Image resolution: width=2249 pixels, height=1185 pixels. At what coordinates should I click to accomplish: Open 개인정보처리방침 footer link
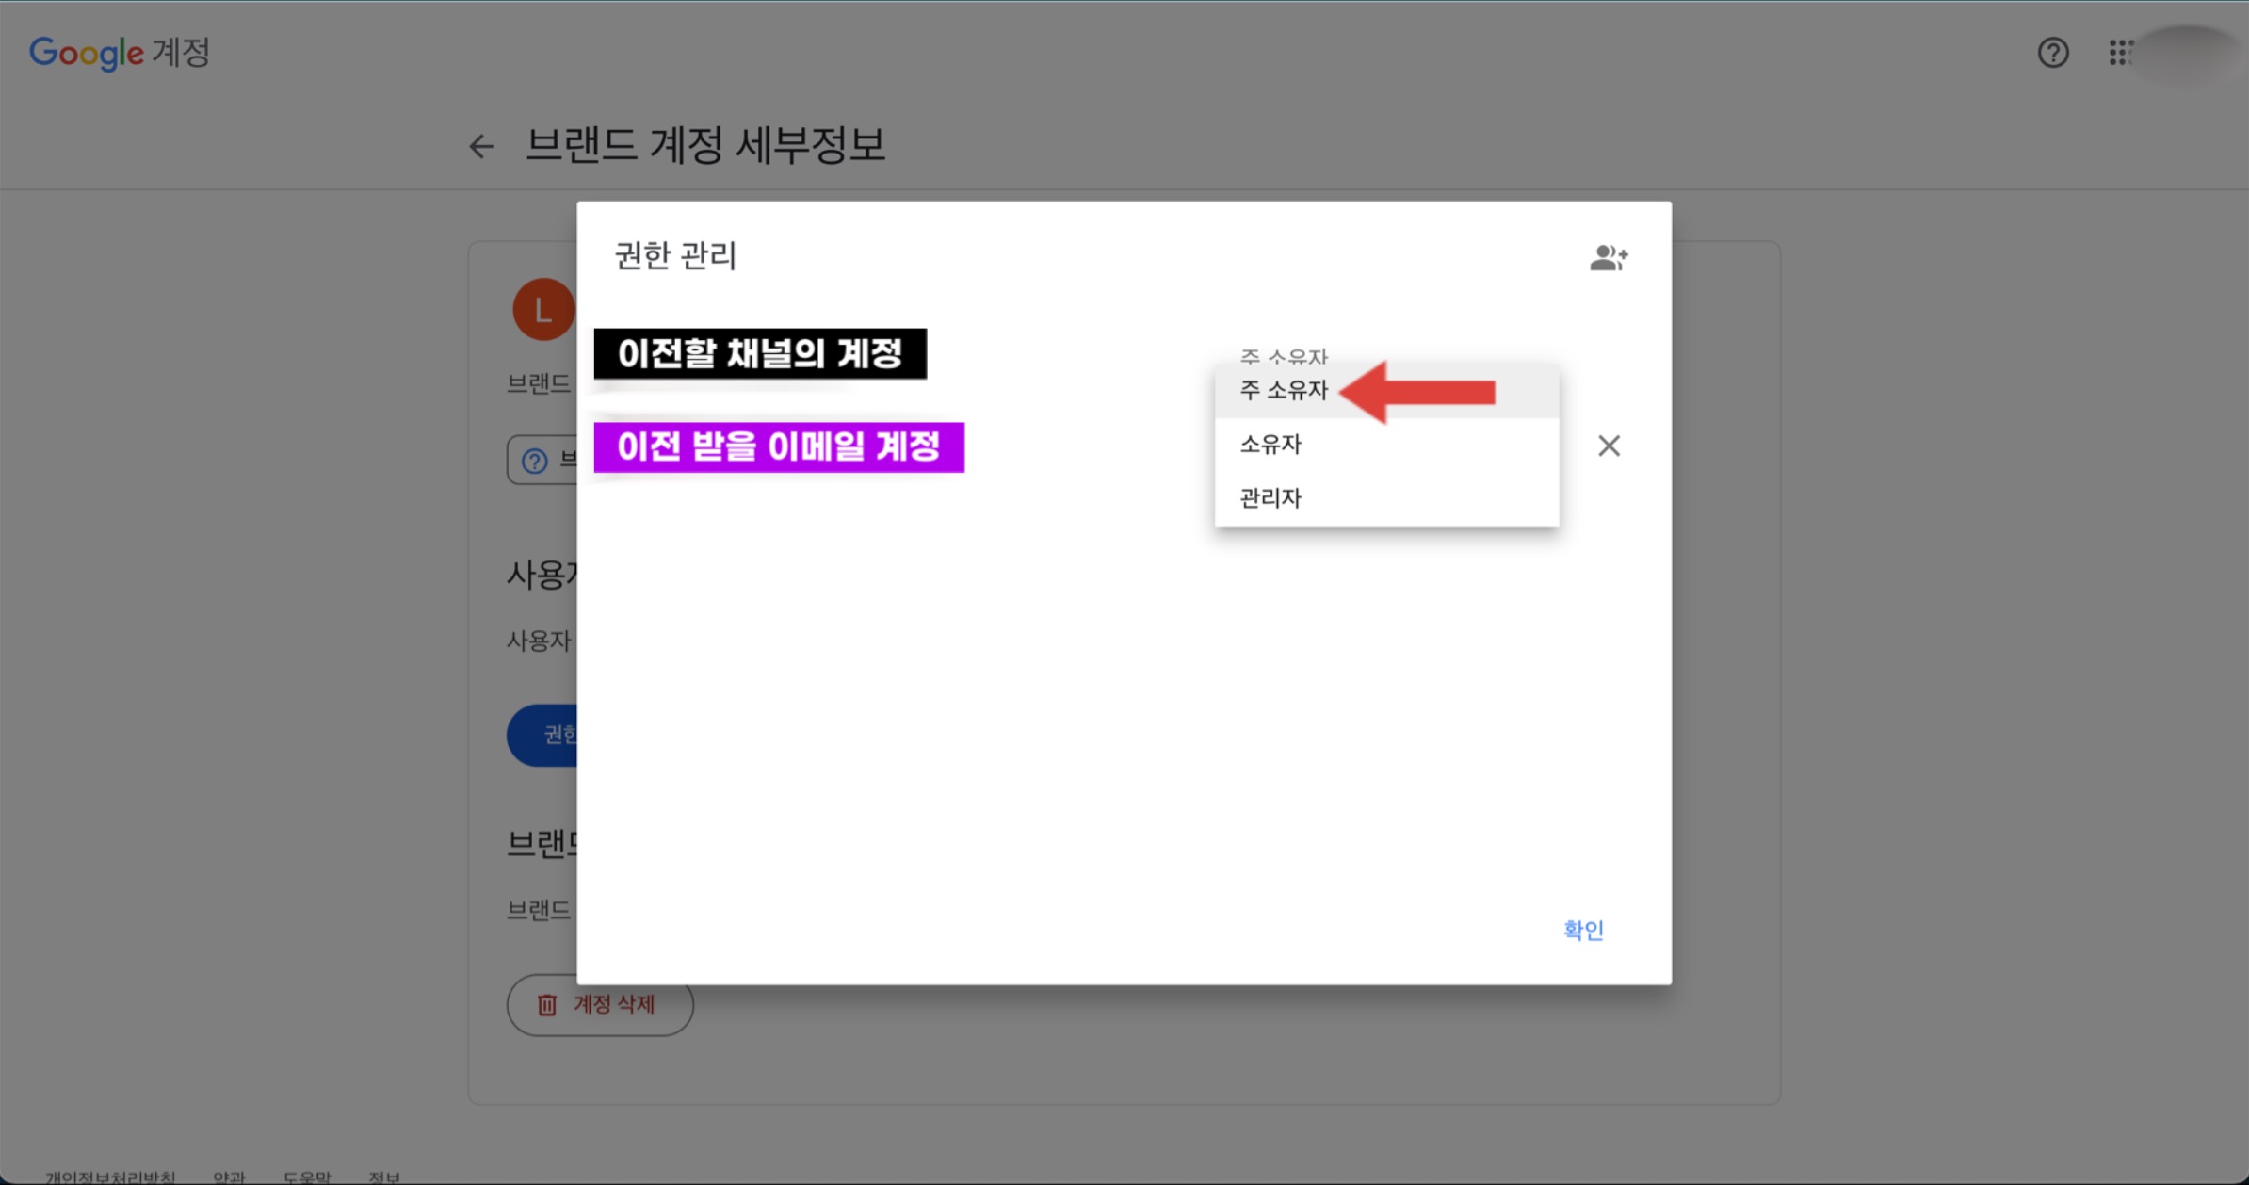coord(110,1177)
